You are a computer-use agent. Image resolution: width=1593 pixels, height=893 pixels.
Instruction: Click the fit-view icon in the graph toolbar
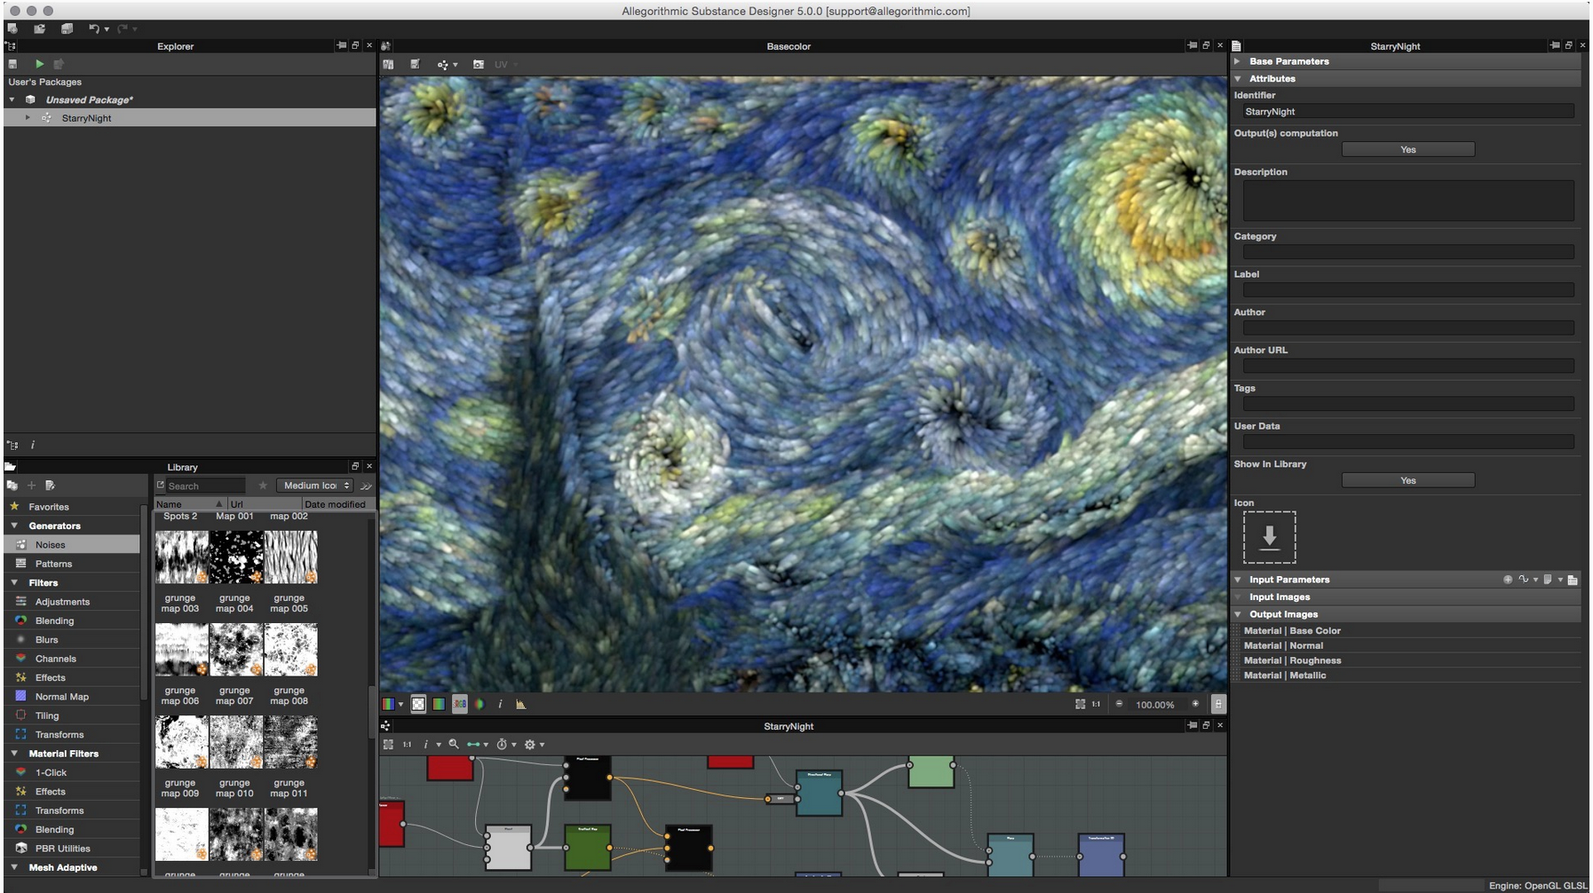388,745
